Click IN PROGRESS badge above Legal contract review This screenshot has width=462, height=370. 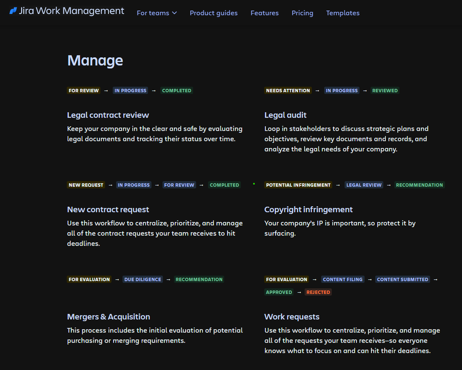[x=130, y=91]
